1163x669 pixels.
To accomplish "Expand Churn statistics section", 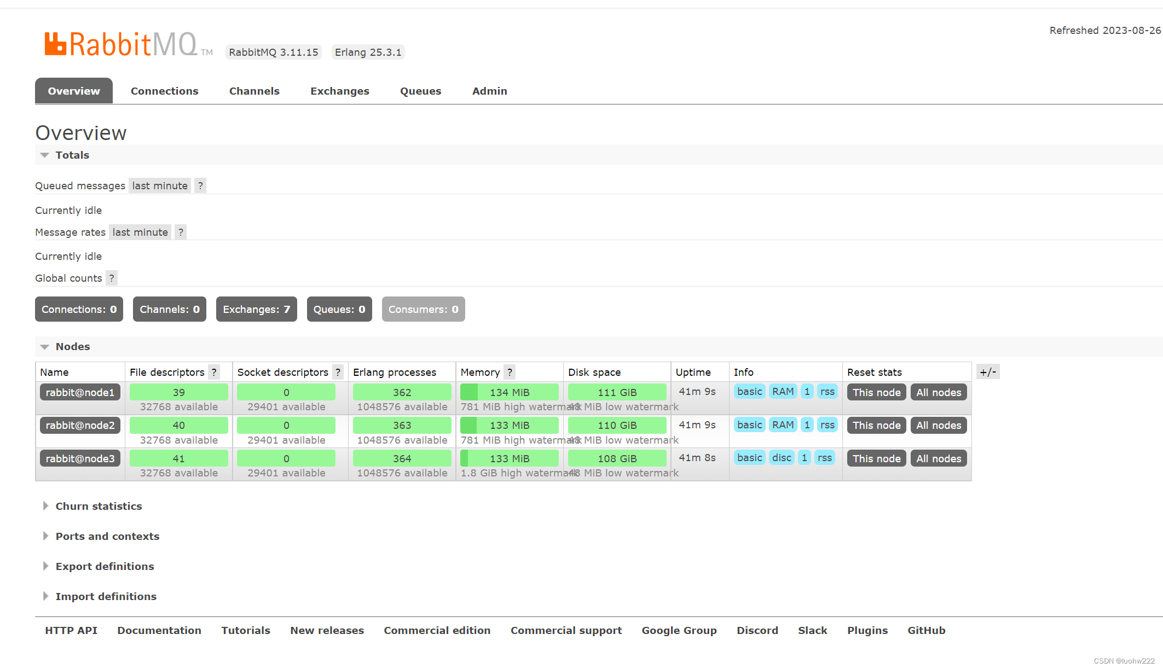I will (99, 507).
